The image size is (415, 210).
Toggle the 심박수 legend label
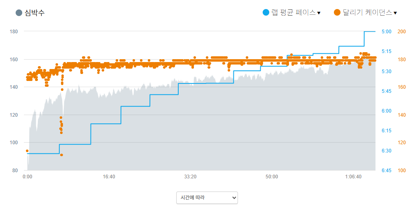point(35,13)
